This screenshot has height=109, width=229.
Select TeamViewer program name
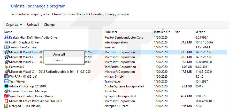coord(17,81)
